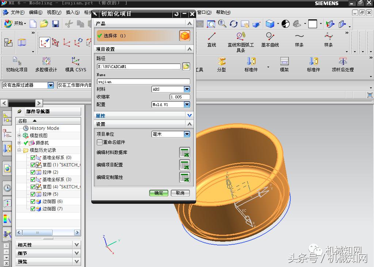This screenshot has height=267, width=374.
Task: Click the 路径 input field showing E:\UG\CADCAM1
Action: [x=138, y=67]
